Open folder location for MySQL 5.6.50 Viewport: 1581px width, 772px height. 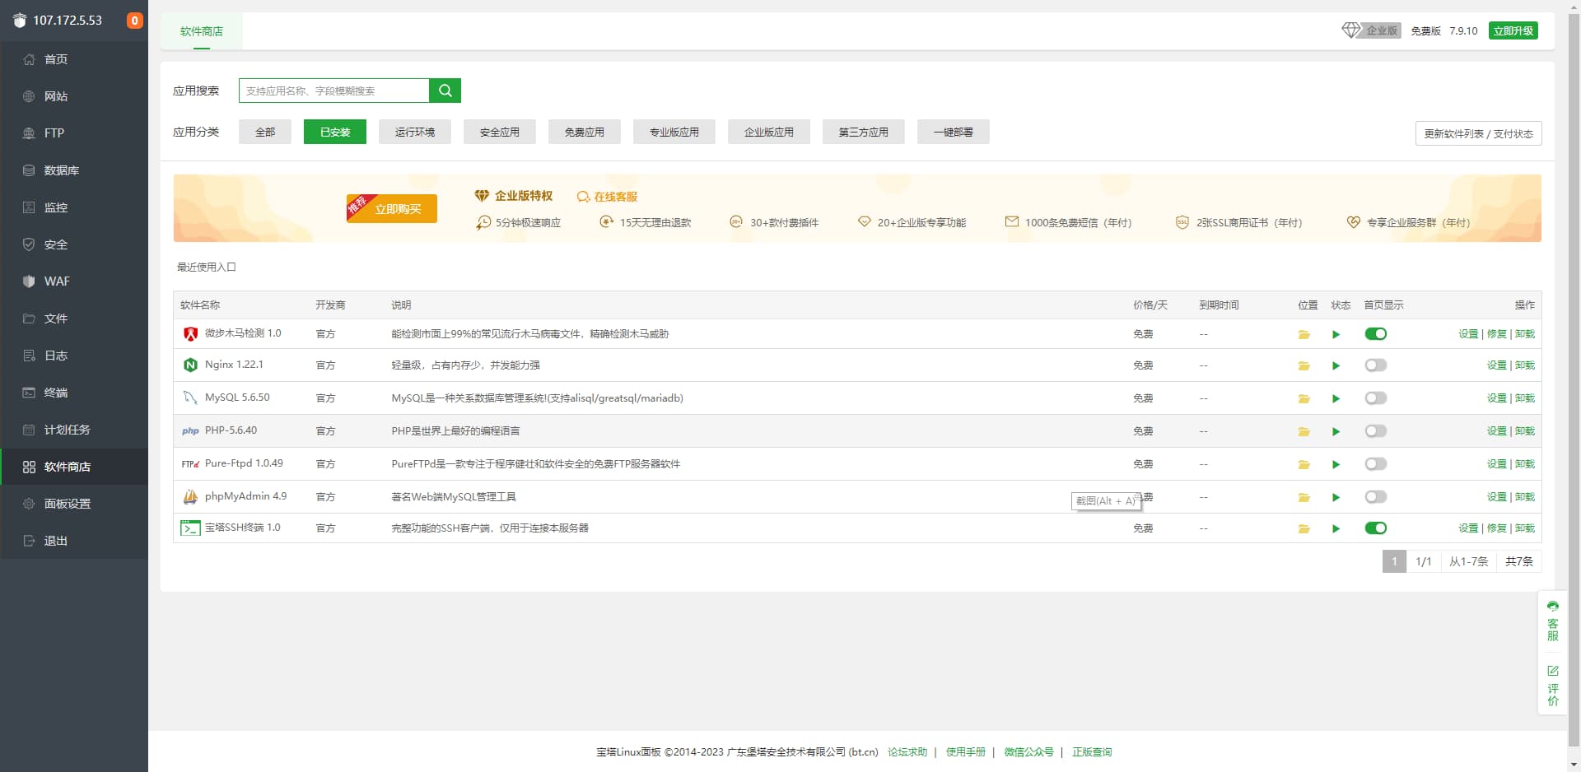point(1304,398)
